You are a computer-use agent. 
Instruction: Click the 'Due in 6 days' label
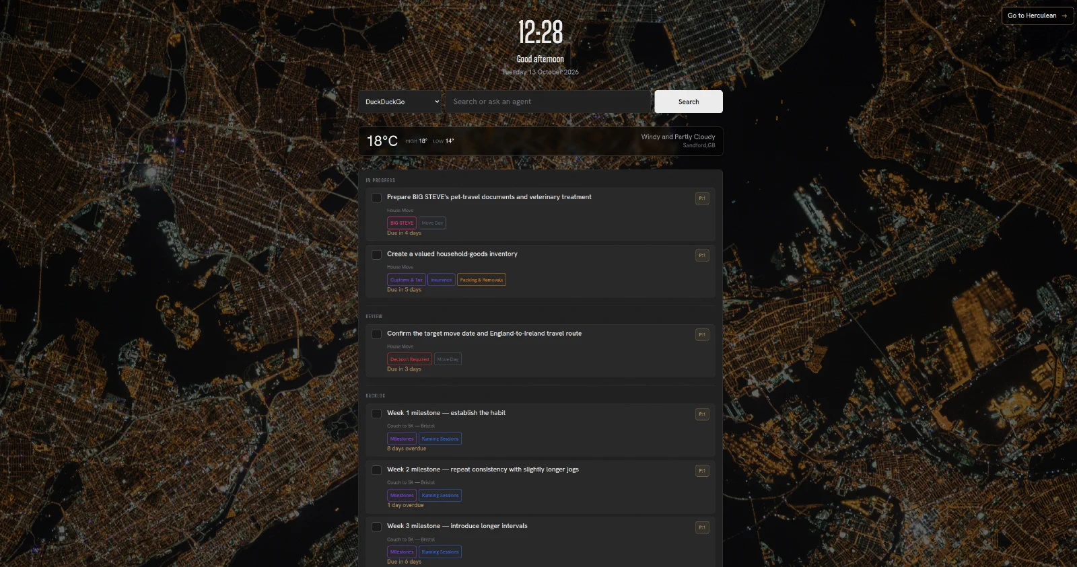pyautogui.click(x=404, y=562)
